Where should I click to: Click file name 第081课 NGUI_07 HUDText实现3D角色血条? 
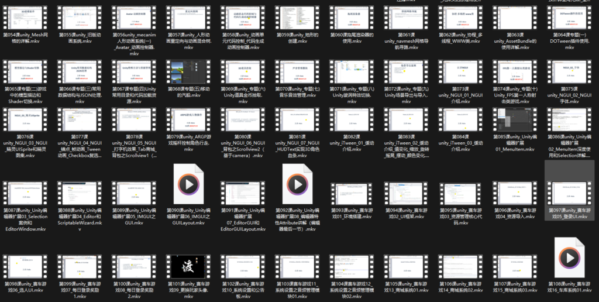coord(297,146)
